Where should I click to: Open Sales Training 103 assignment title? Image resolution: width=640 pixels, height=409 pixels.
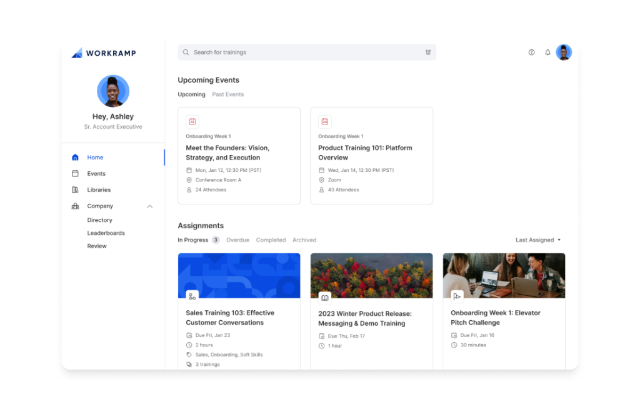pos(230,318)
